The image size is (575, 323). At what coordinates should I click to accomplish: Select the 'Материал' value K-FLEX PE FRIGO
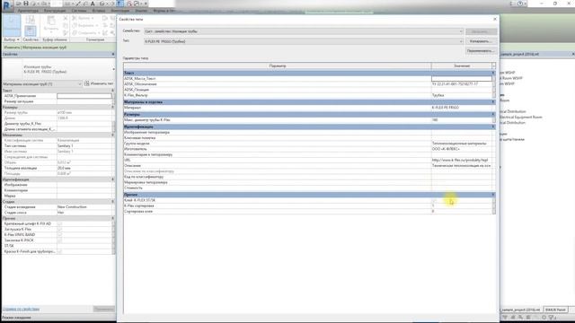[x=461, y=108]
